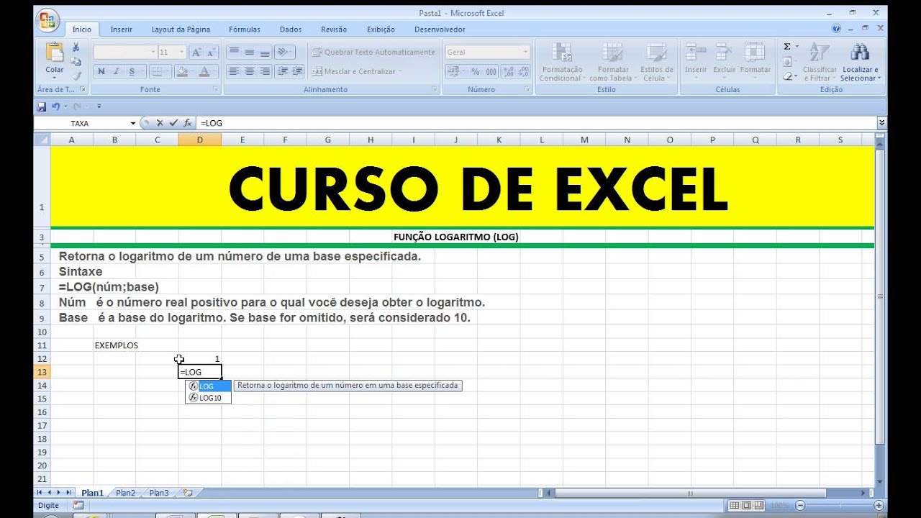Click the fill color bucket
Image resolution: width=921 pixels, height=518 pixels.
[x=182, y=71]
